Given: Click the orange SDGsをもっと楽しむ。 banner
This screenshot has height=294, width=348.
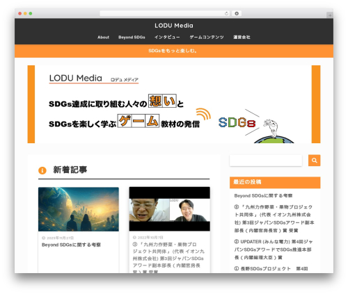Looking at the screenshot, I should 174,51.
